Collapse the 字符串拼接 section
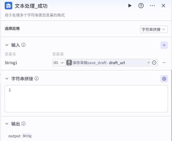 (x=7, y=79)
